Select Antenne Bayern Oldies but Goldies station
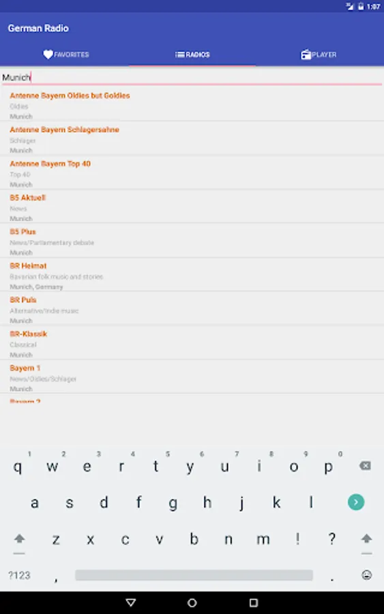Image resolution: width=384 pixels, height=614 pixels. point(192,105)
